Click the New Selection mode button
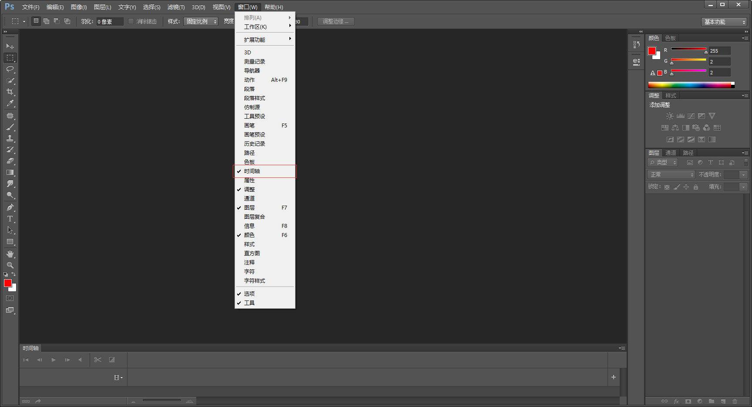Screen dimensions: 752x407 pos(36,21)
